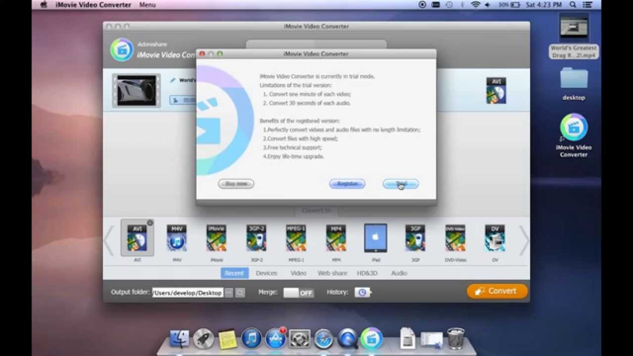Switch to the Recent tab
Viewport: 633px width, 356px height.
(x=234, y=273)
